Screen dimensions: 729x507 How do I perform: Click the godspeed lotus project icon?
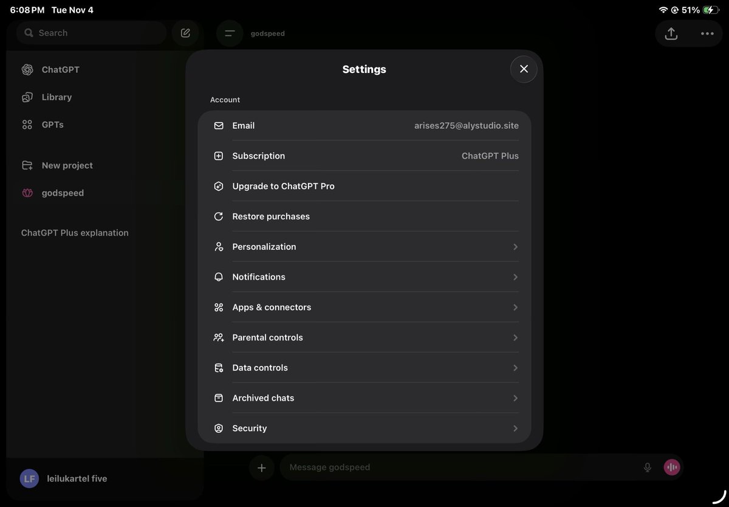click(27, 193)
